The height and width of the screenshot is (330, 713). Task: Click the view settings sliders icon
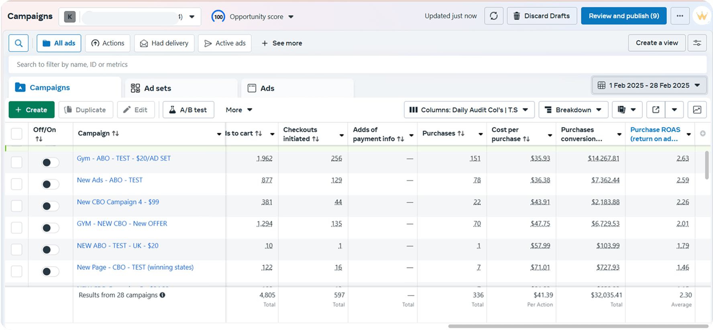pyautogui.click(x=697, y=43)
